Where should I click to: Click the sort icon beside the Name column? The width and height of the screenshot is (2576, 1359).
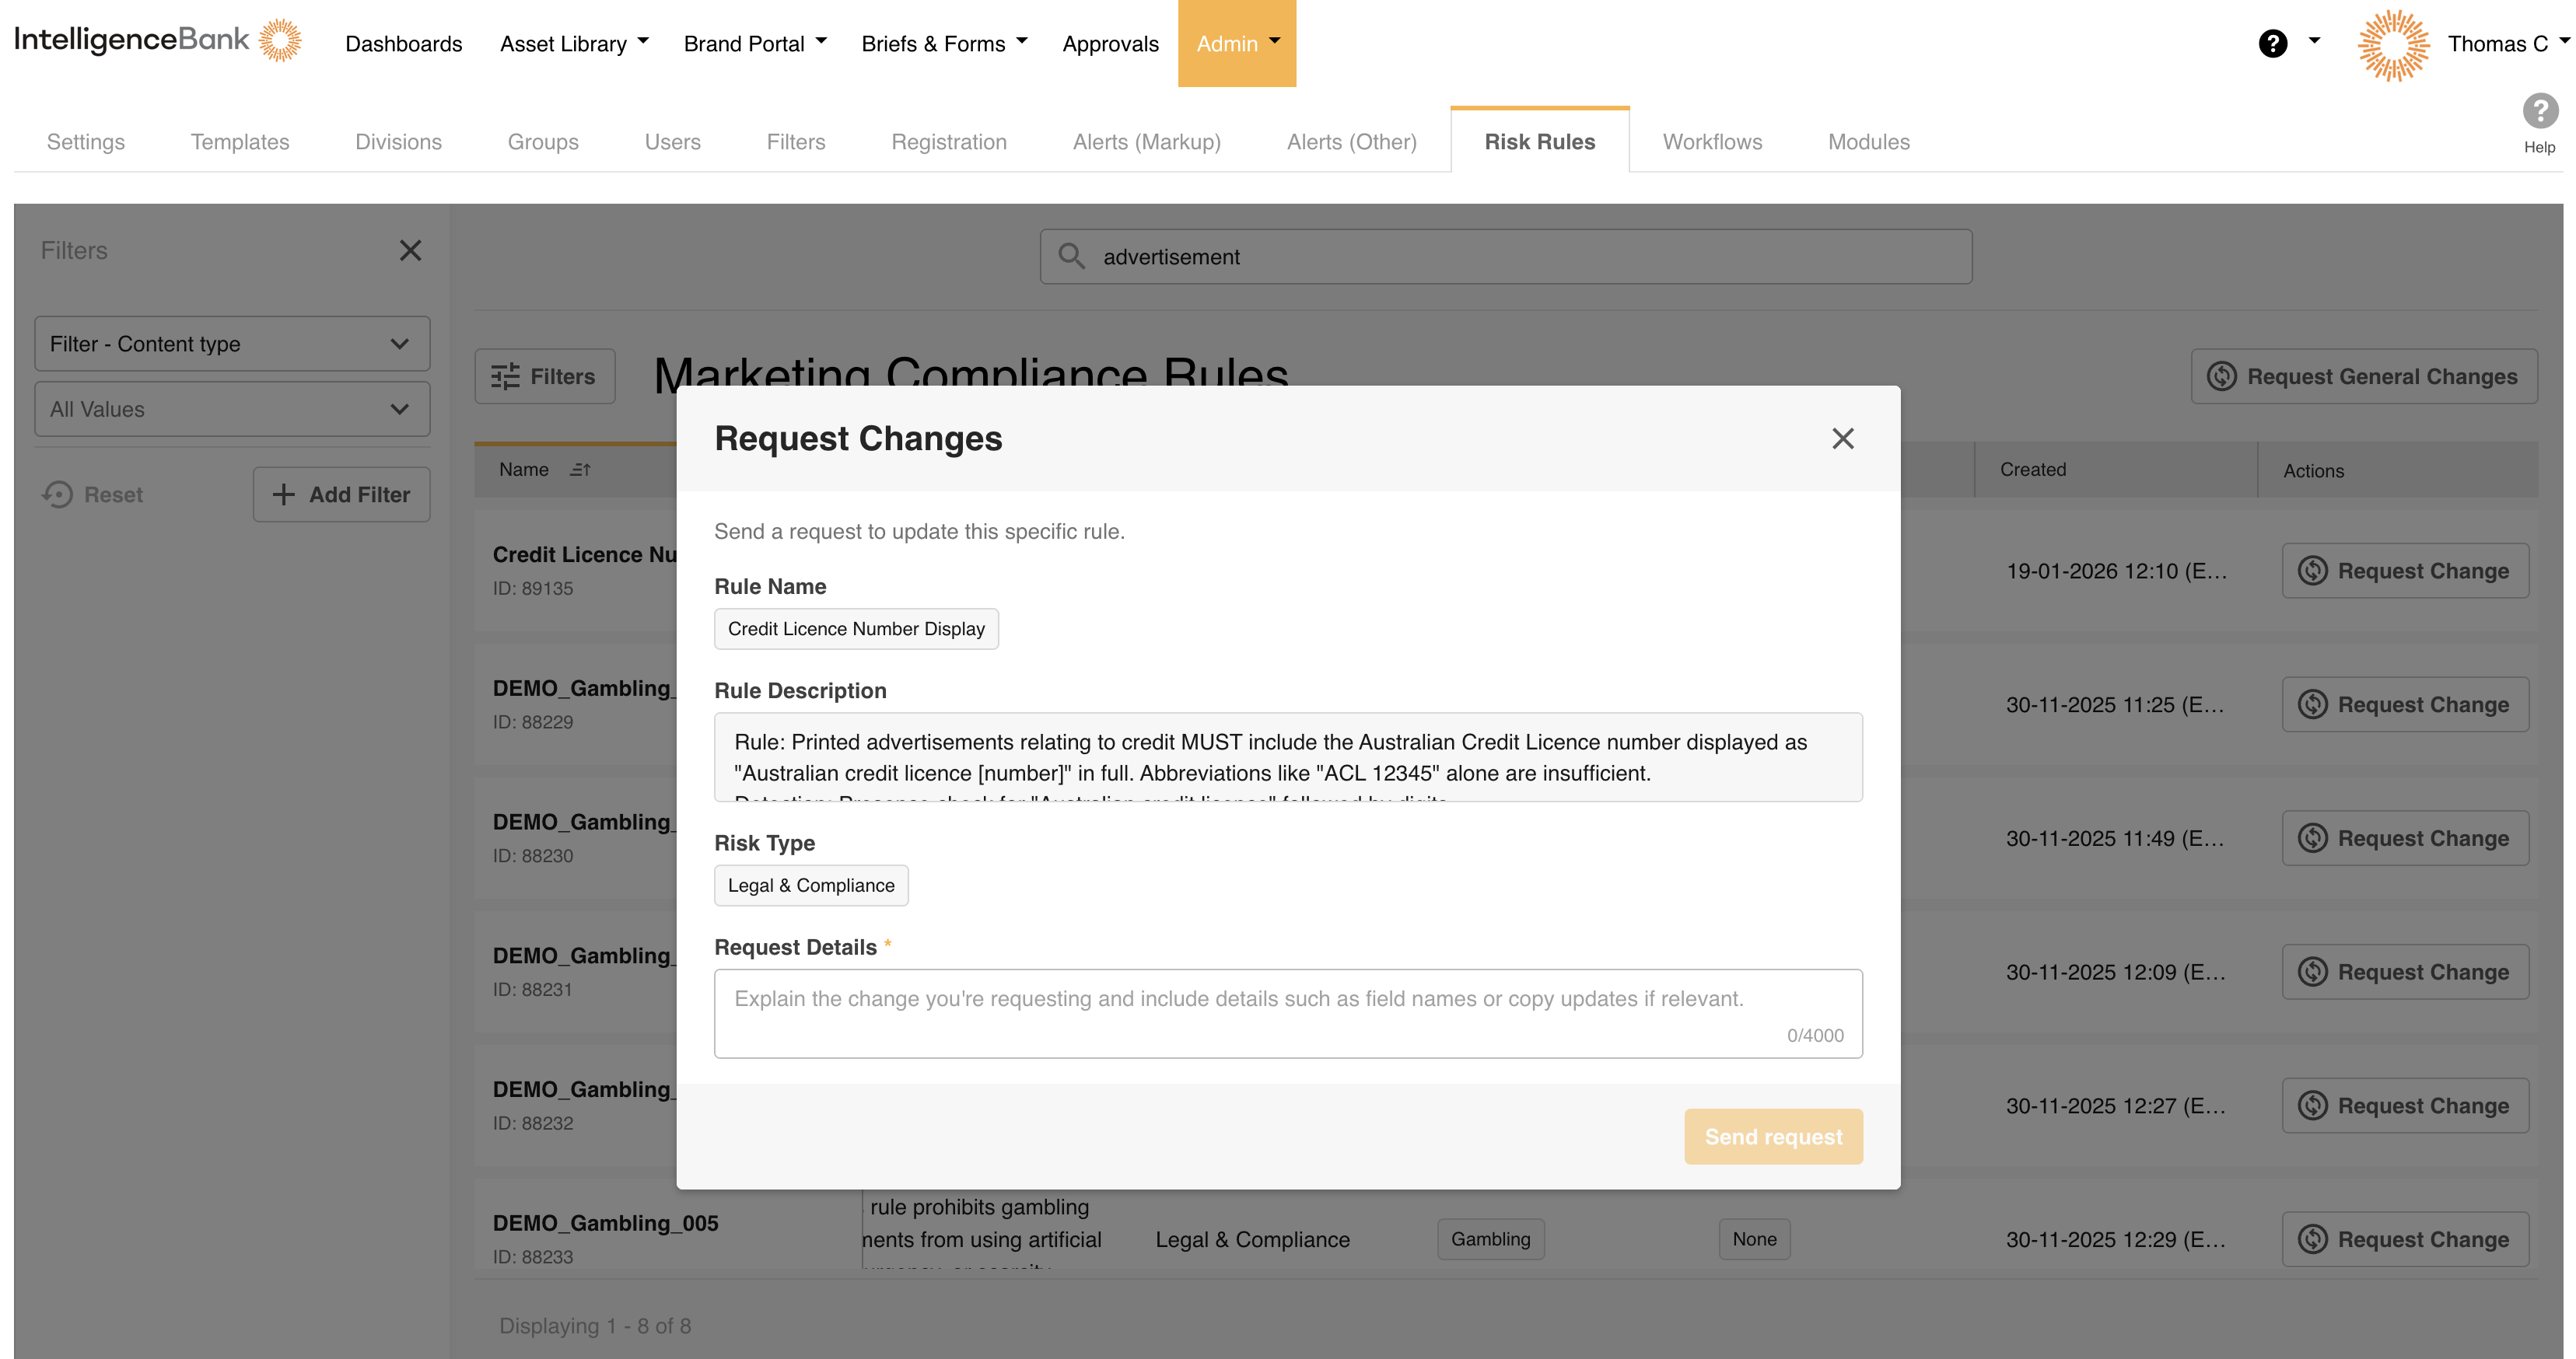(x=580, y=469)
